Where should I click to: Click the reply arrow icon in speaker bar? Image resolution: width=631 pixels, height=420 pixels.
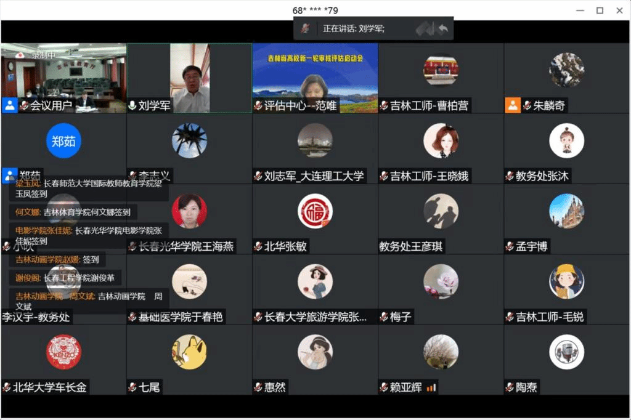click(x=442, y=28)
